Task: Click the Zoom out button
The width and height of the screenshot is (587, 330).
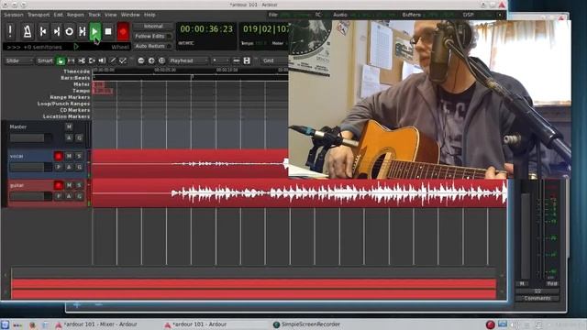Action: (x=141, y=60)
